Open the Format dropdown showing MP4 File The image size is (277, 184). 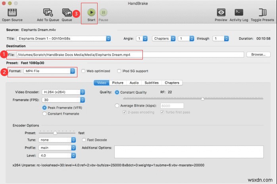click(x=49, y=71)
